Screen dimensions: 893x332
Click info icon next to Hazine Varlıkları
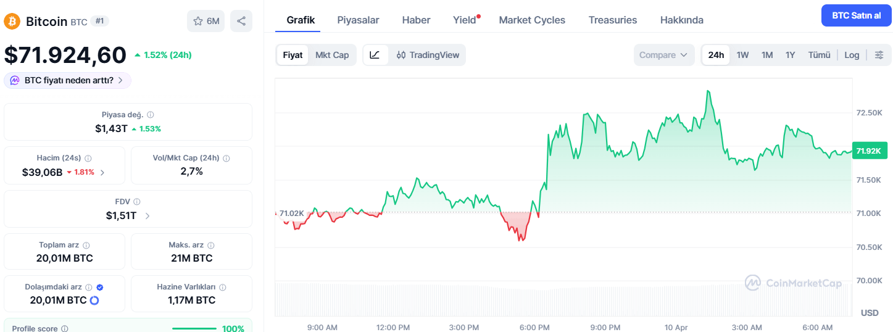[222, 287]
